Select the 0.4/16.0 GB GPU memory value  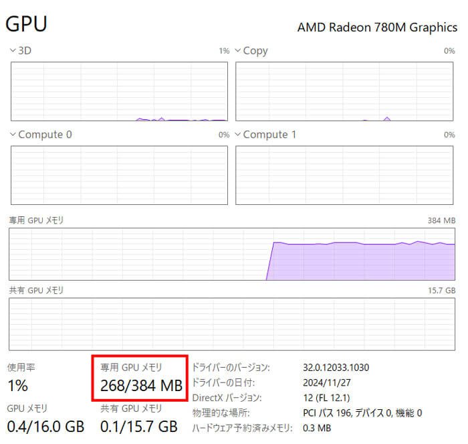[x=45, y=427]
